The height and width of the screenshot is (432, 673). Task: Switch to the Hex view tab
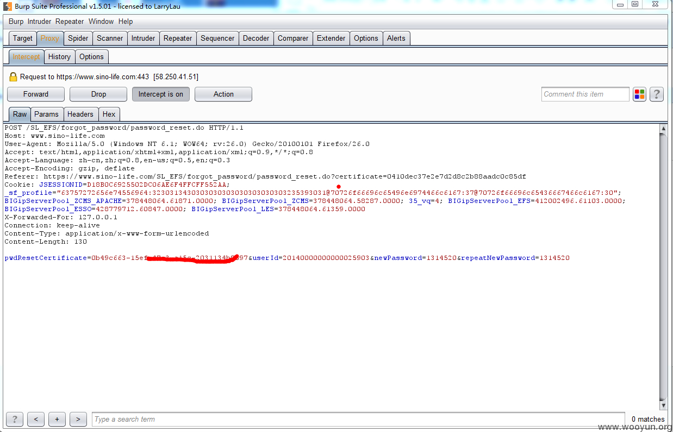109,115
